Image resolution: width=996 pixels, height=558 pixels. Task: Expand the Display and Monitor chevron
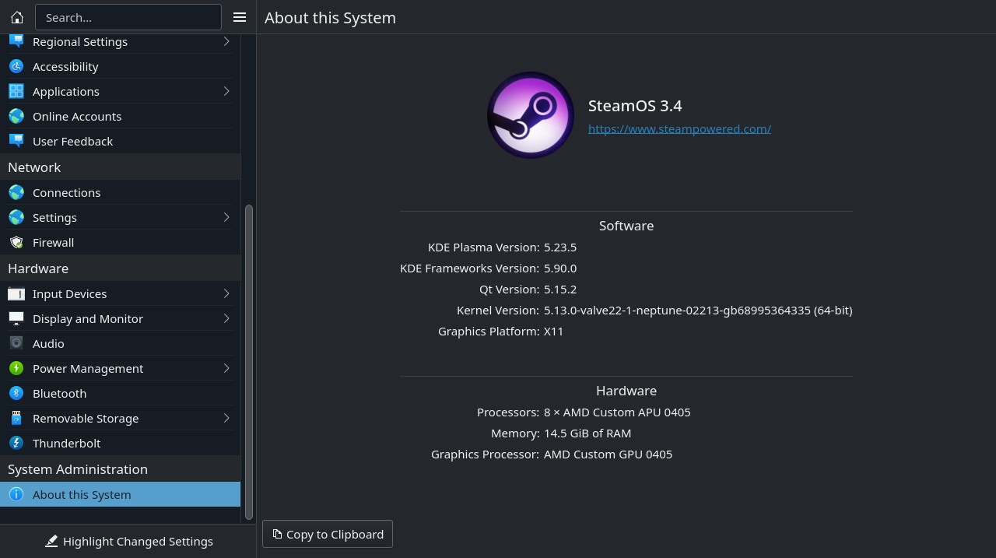226,318
